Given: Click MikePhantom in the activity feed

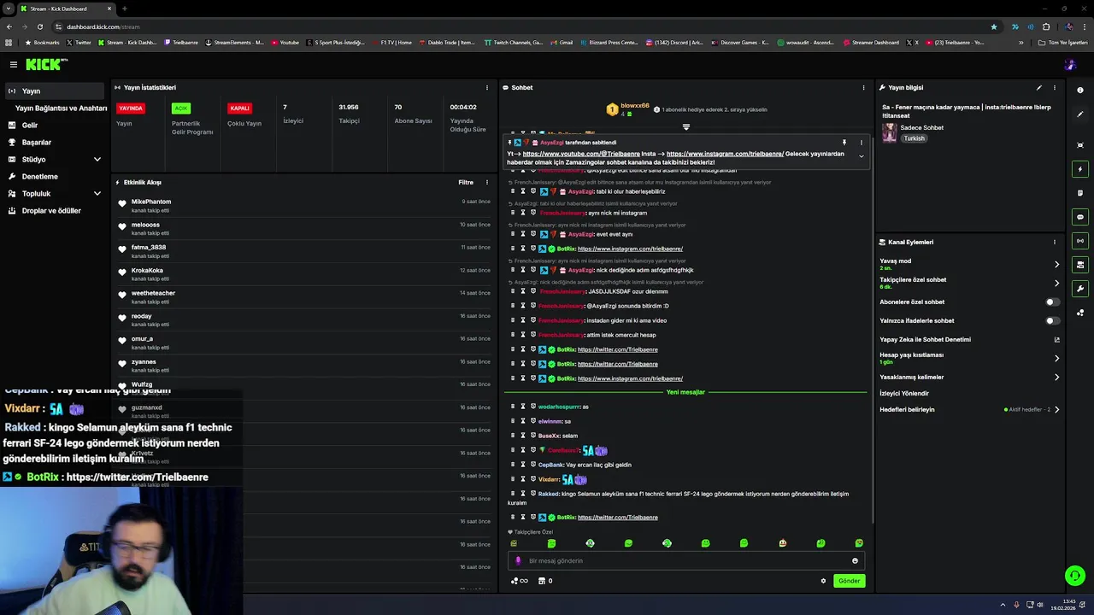Looking at the screenshot, I should 151,202.
